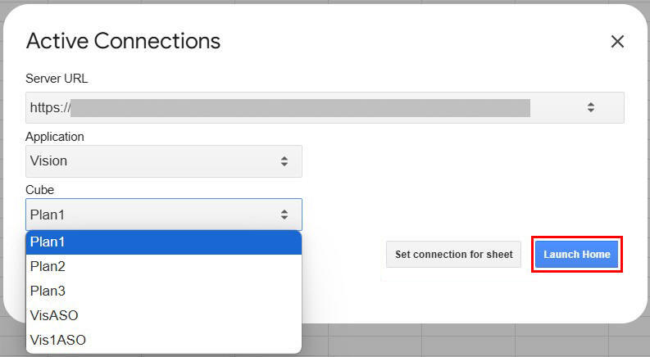Choose Plan2 in the Cube list
Image resolution: width=650 pixels, height=357 pixels.
point(163,266)
